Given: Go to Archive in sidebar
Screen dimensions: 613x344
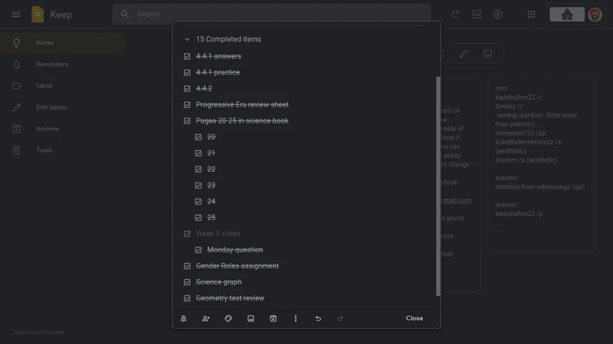Looking at the screenshot, I should click(63, 129).
